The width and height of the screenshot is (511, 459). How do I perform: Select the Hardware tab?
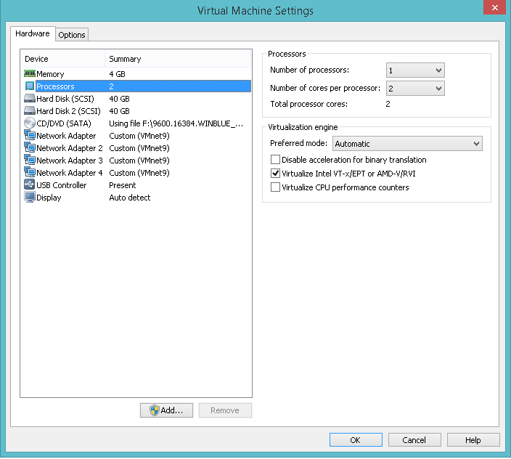33,33
